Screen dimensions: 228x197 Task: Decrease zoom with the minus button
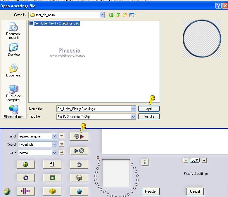186,161
